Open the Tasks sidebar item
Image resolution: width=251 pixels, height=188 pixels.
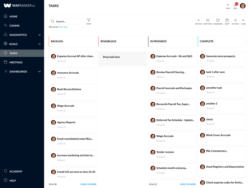[x=22, y=53]
